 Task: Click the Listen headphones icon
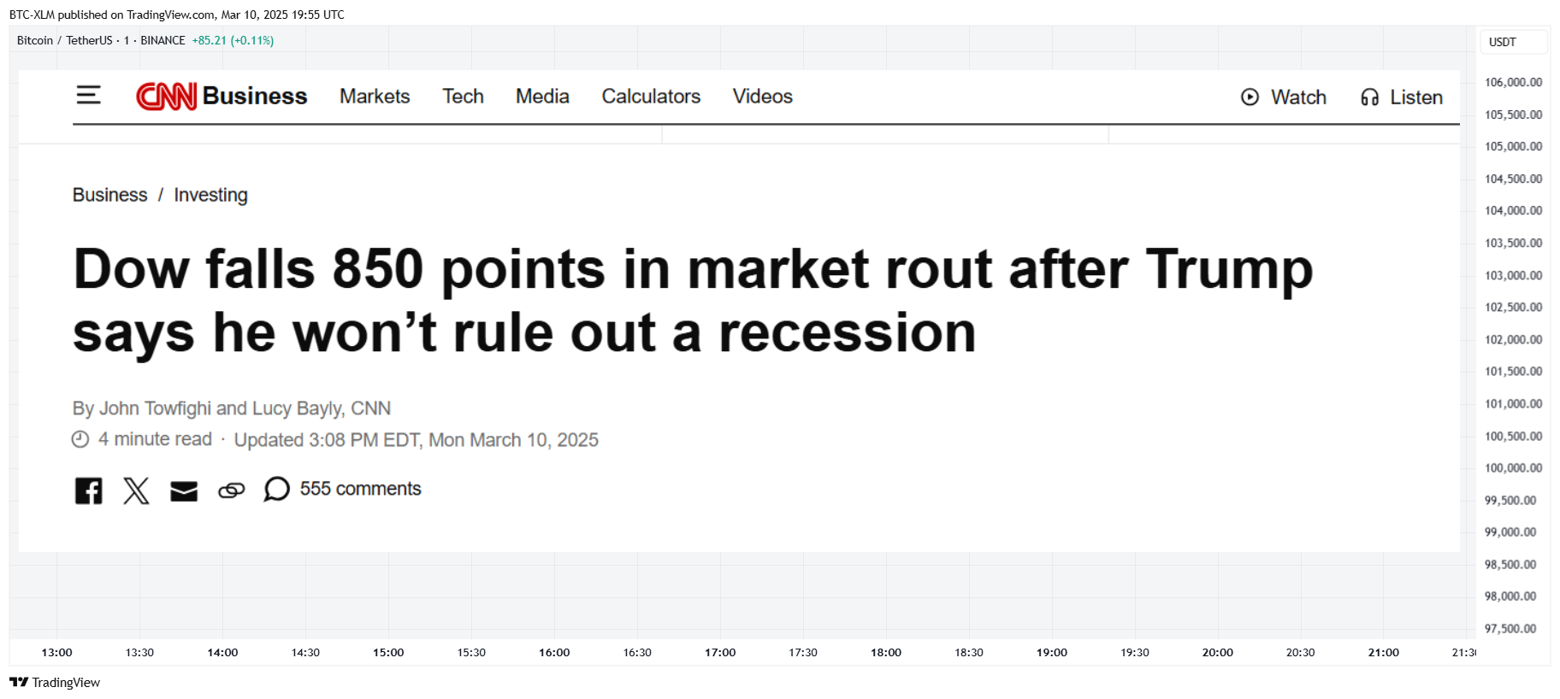pyautogui.click(x=1369, y=97)
